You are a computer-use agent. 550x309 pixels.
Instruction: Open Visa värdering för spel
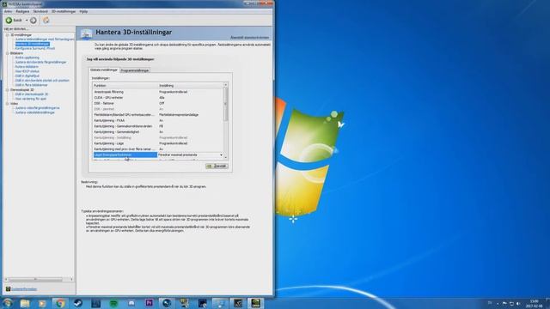[31, 100]
